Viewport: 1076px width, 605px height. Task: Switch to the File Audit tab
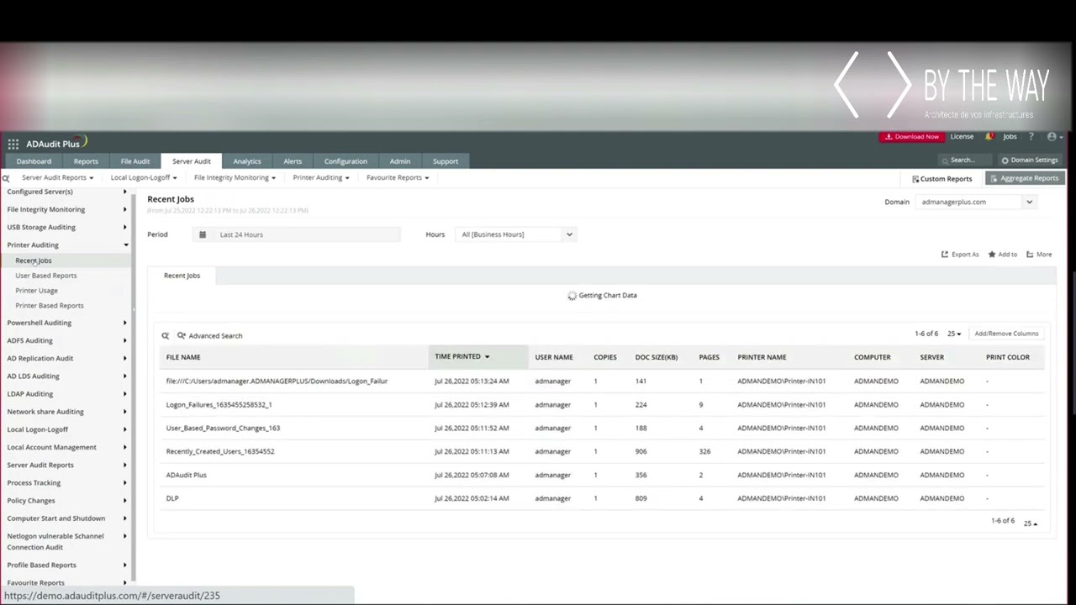click(135, 161)
